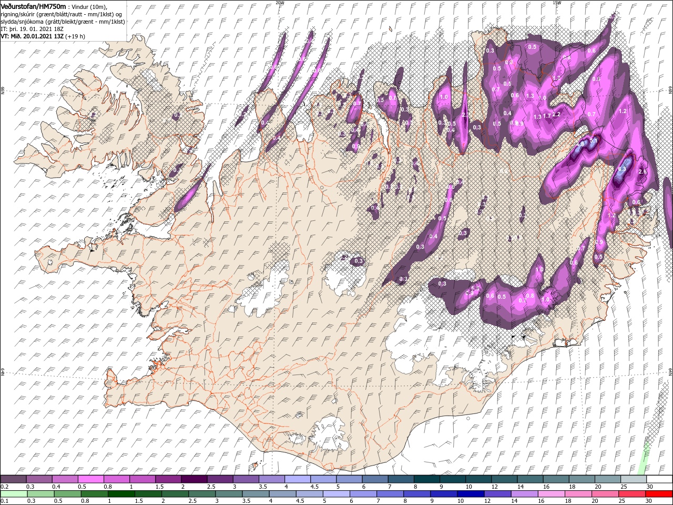Select lower-row pale green swatch for 0.1
This screenshot has height=505, width=673.
point(14,493)
